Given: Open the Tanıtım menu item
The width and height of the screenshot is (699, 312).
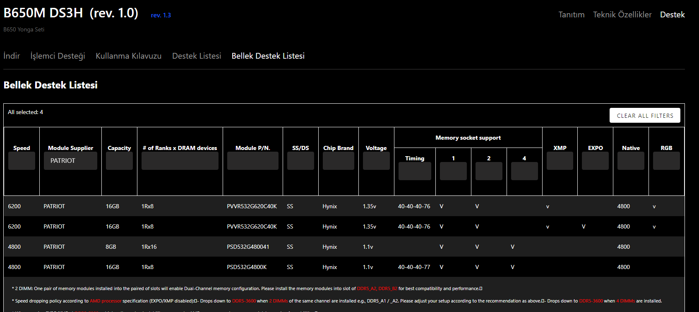Looking at the screenshot, I should pyautogui.click(x=572, y=14).
